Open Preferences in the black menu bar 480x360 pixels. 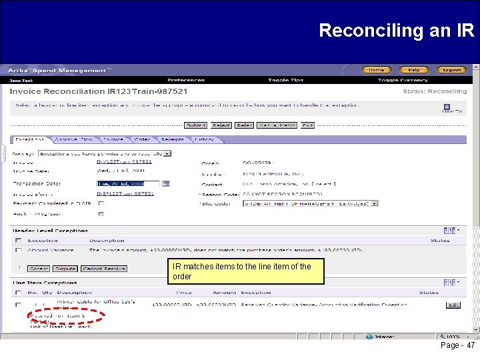pyautogui.click(x=186, y=80)
